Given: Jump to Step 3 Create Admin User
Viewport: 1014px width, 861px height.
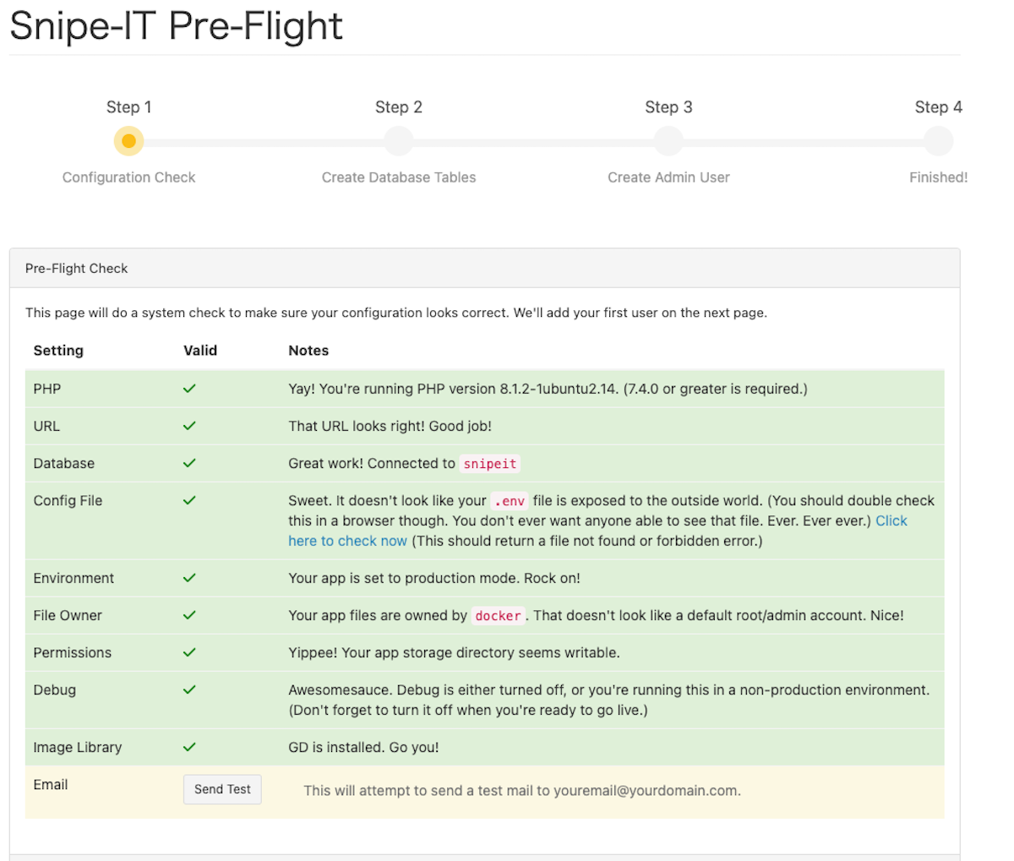Looking at the screenshot, I should pyautogui.click(x=668, y=141).
